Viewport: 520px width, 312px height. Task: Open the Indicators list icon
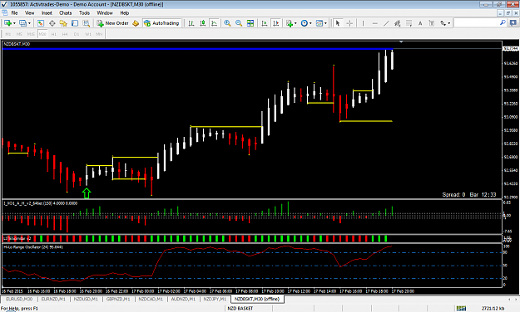tap(290, 23)
